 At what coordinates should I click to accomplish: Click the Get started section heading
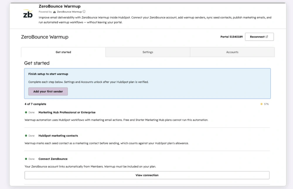click(37, 63)
